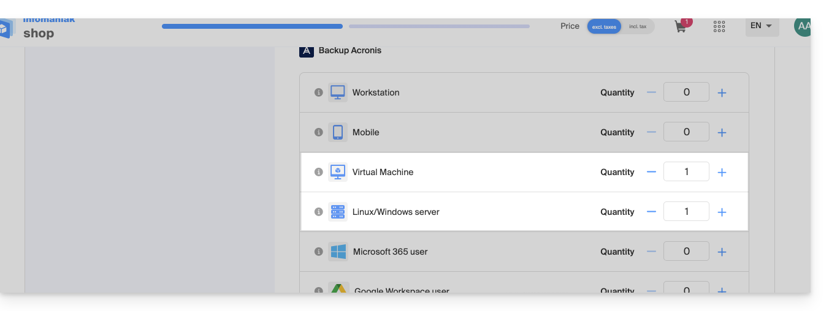This screenshot has width=829, height=311.
Task: Click the blue order progress bar
Action: 252,26
